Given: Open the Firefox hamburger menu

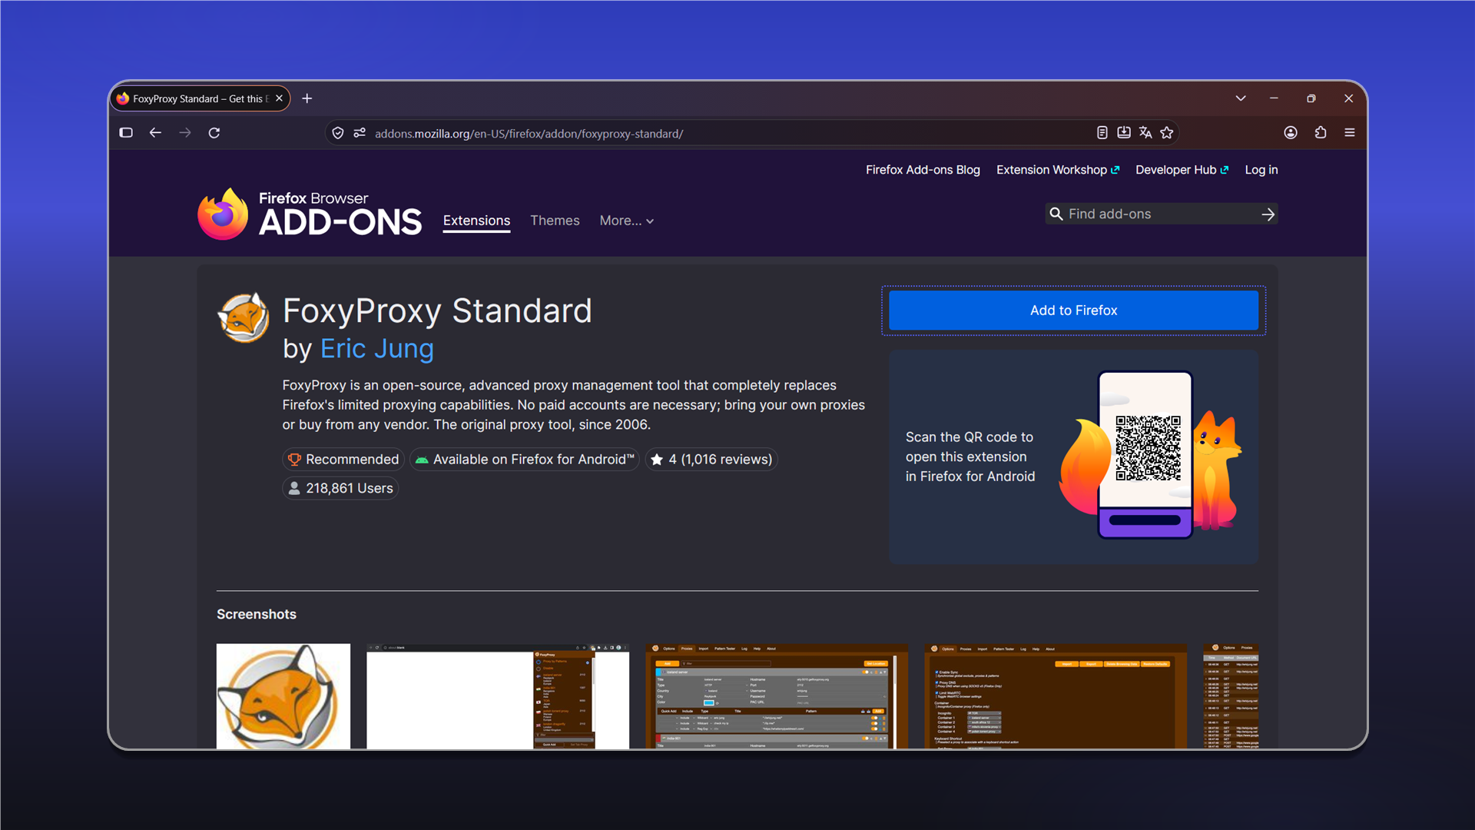Looking at the screenshot, I should coord(1350,133).
